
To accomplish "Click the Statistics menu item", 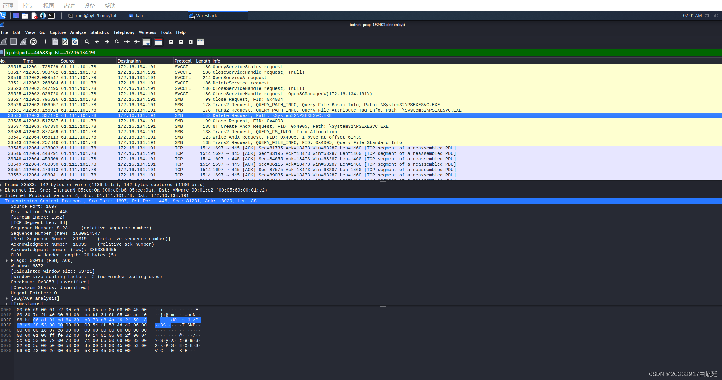I will 99,32.
